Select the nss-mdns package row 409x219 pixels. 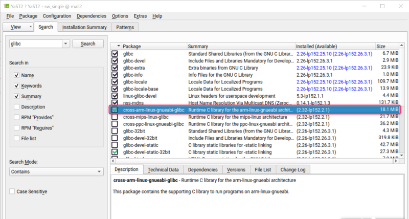(x=255, y=103)
